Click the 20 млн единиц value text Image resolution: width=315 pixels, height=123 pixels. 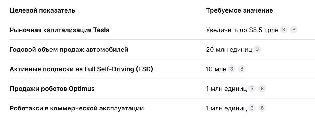pyautogui.click(x=229, y=50)
